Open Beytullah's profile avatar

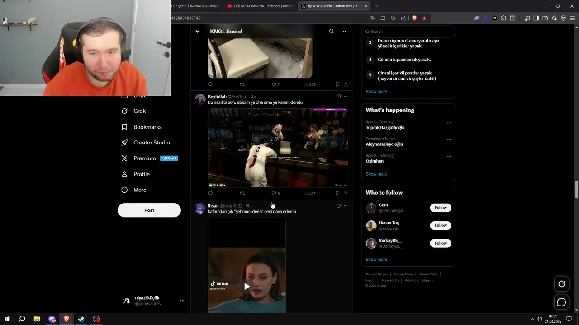pyautogui.click(x=200, y=99)
